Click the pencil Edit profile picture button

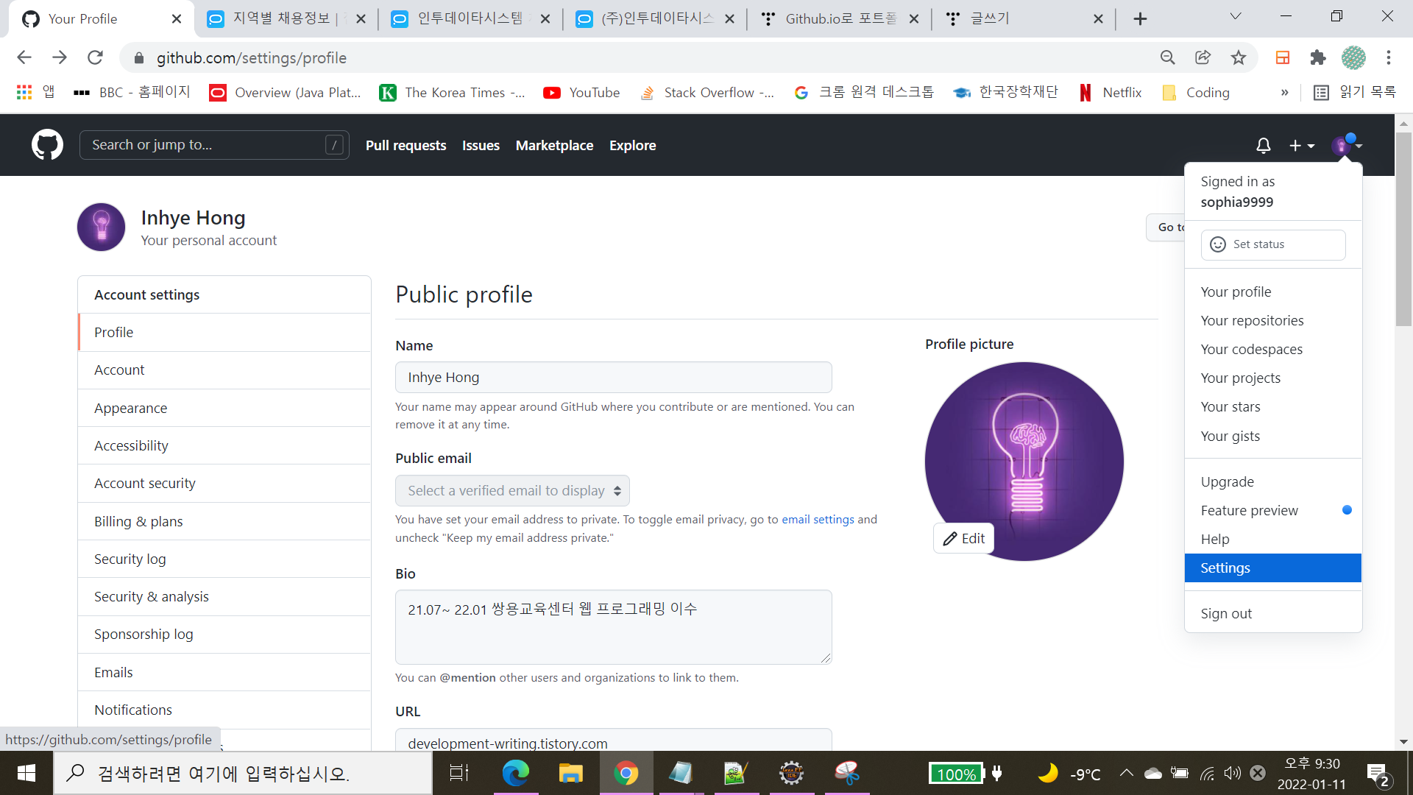pyautogui.click(x=963, y=538)
